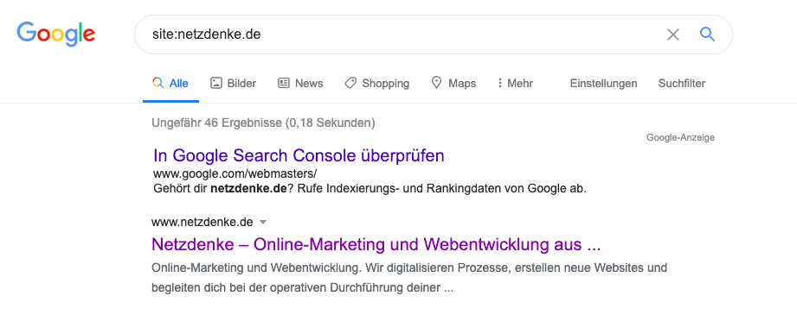
Task: Open the Maps tab
Action: 453,83
